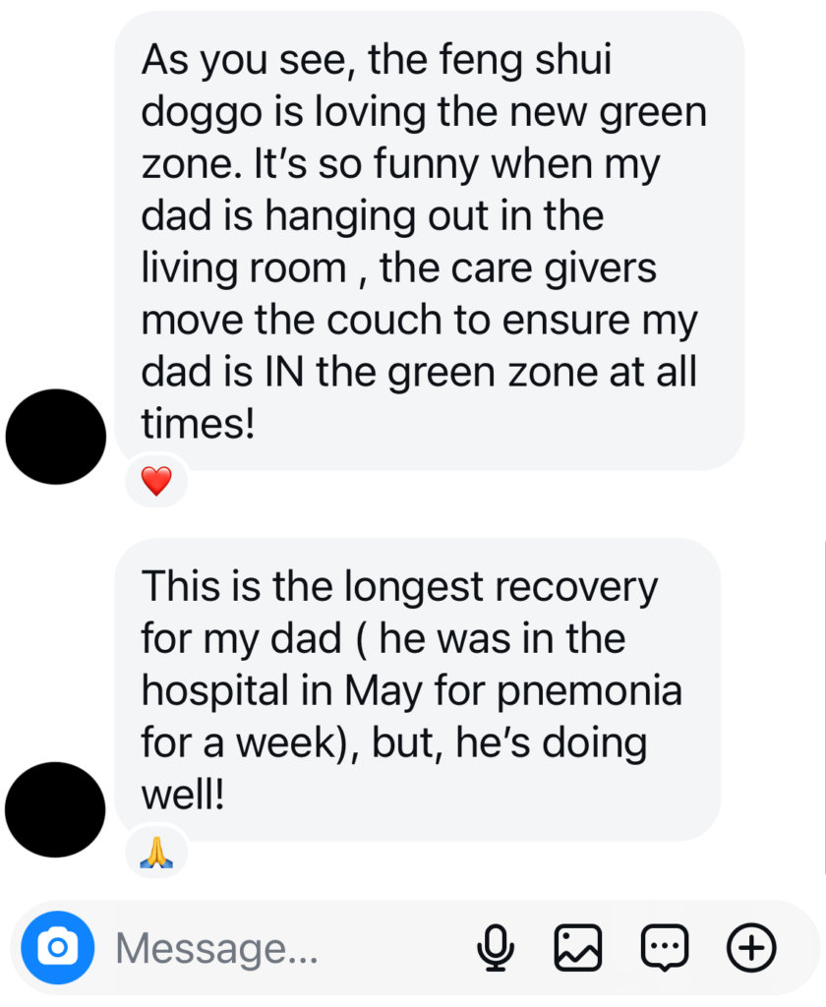The image size is (826, 1007).
Task: Click the word 'pnemonia' in the message
Action: [x=590, y=692]
